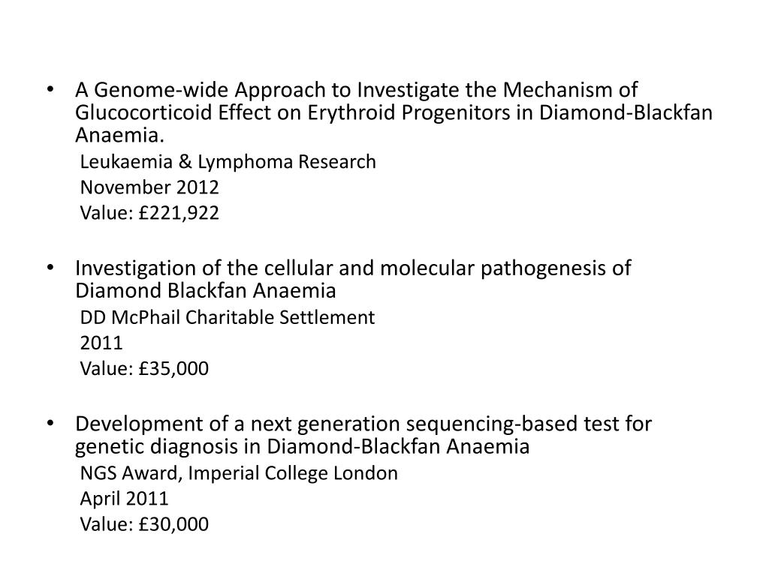Click the Diamond Blackfan Anaemia line without hyphen

pos(206,290)
